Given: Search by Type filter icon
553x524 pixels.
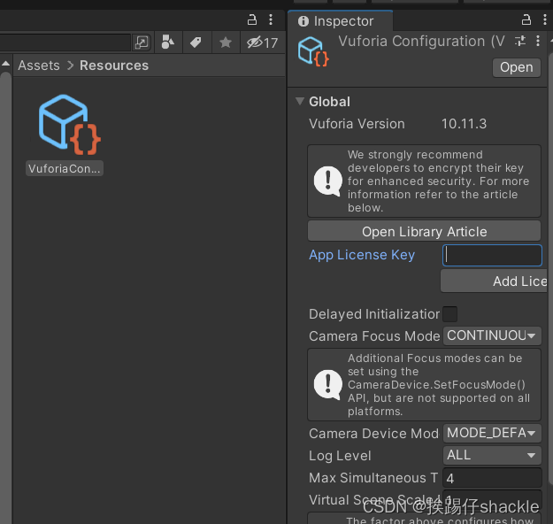Looking at the screenshot, I should pyautogui.click(x=168, y=42).
